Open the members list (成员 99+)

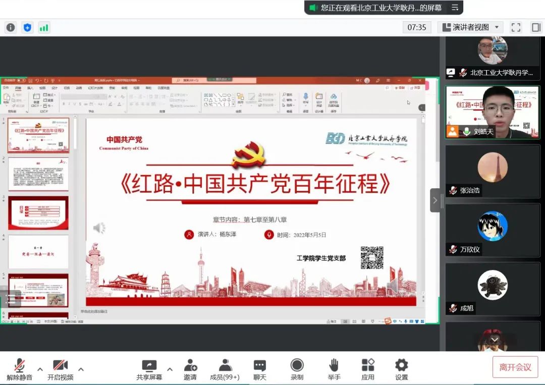(x=225, y=369)
